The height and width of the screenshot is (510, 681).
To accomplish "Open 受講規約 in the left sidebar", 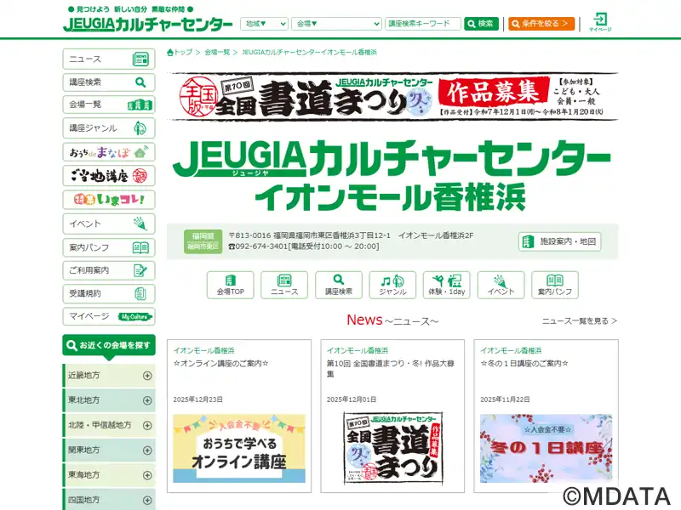I will coord(109,293).
